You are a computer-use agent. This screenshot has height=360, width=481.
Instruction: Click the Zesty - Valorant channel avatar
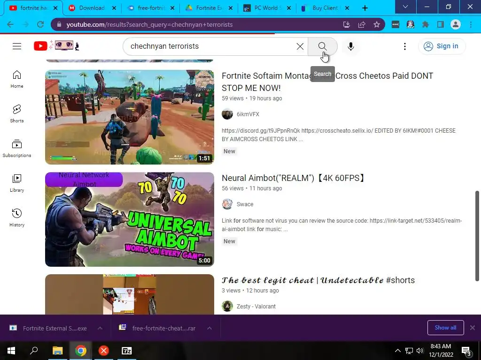pyautogui.click(x=227, y=306)
